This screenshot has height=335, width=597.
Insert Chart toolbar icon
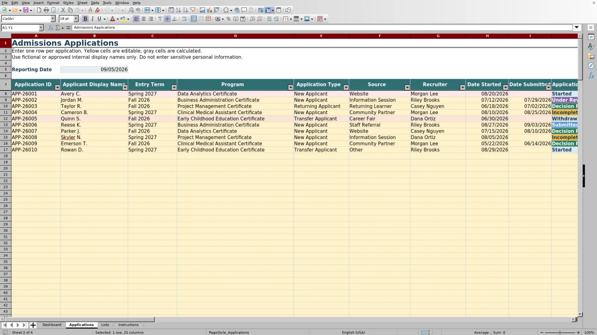point(209,10)
